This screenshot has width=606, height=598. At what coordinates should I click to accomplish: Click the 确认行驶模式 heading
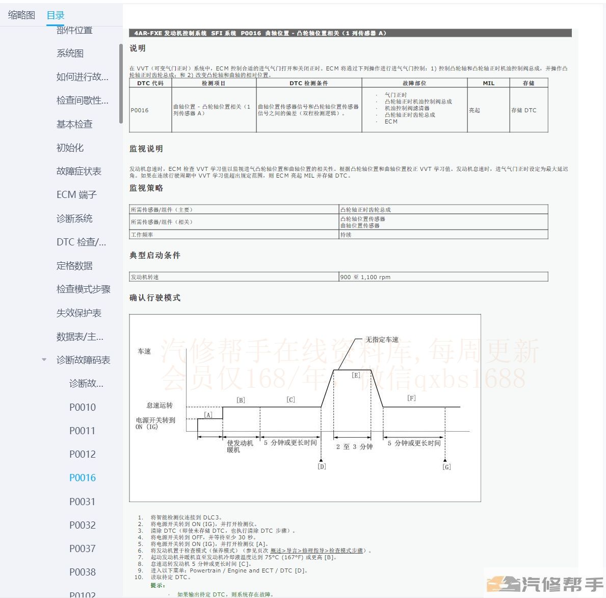click(x=155, y=298)
